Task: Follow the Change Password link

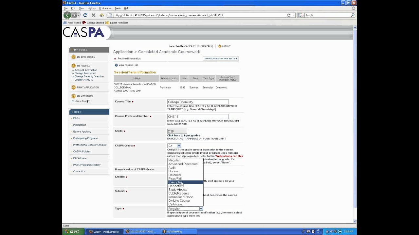Action: point(85,73)
